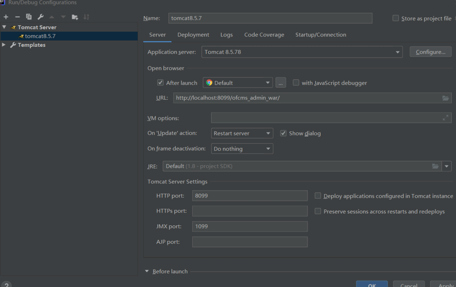The height and width of the screenshot is (287, 456).
Task: Switch to Server tab
Action: tap(157, 35)
